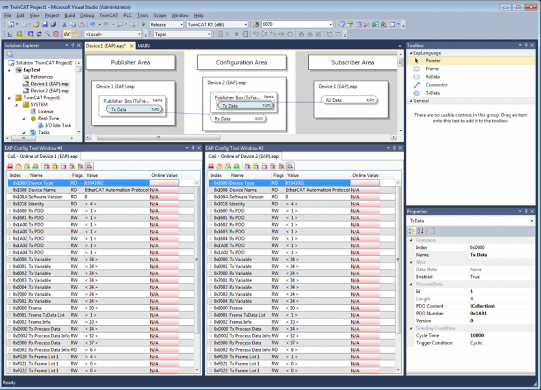Pin the Solution Explorer panel
The image size is (541, 390).
click(73, 45)
